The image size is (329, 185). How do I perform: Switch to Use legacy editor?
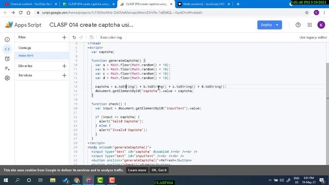(x=313, y=38)
